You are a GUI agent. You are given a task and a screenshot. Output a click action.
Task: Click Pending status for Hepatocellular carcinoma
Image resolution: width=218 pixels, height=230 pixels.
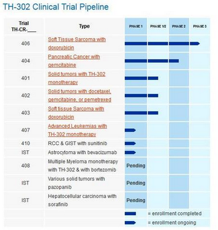[136, 200]
